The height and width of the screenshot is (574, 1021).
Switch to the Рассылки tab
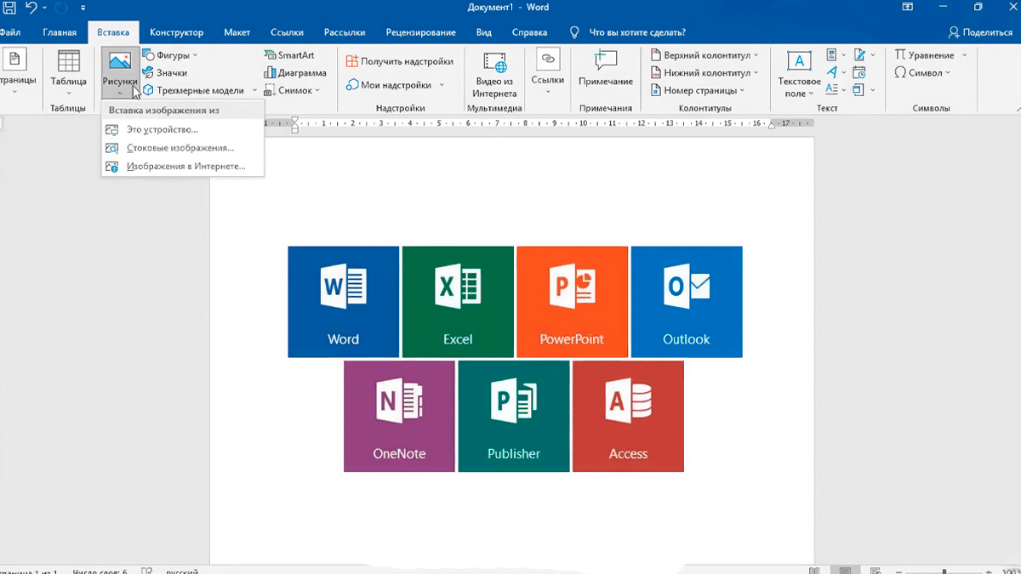(x=345, y=32)
